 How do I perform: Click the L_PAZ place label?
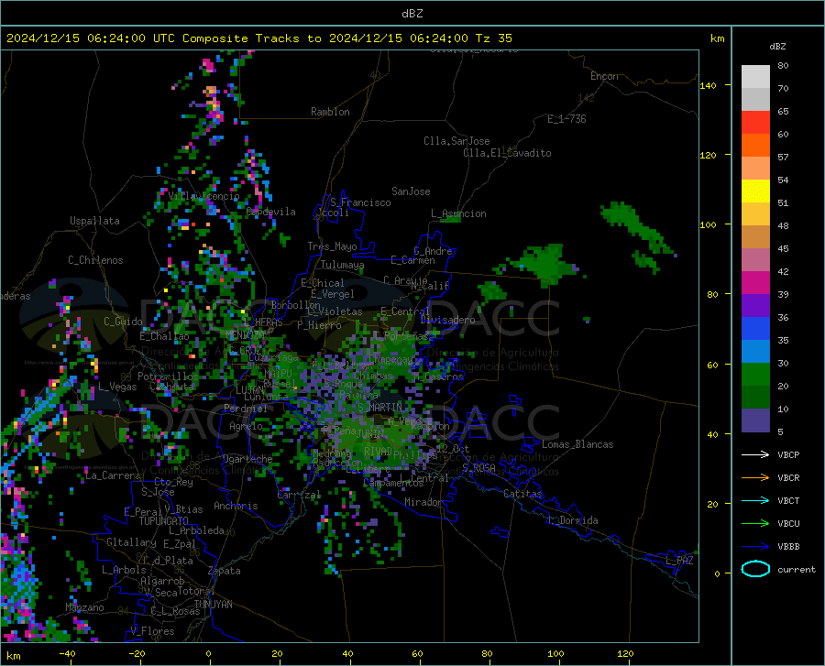coord(679,561)
